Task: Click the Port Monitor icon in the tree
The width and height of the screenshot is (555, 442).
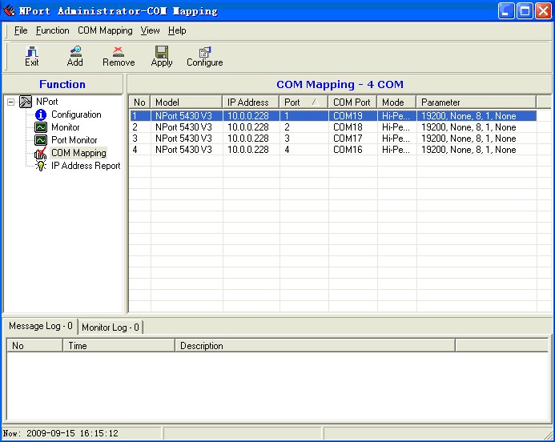Action: pyautogui.click(x=41, y=140)
